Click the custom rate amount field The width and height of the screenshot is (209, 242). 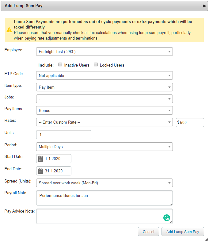click(x=191, y=122)
